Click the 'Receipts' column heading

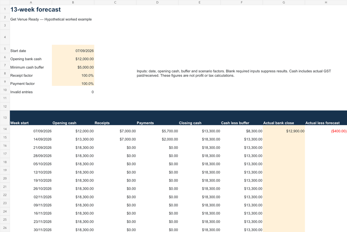click(x=102, y=123)
